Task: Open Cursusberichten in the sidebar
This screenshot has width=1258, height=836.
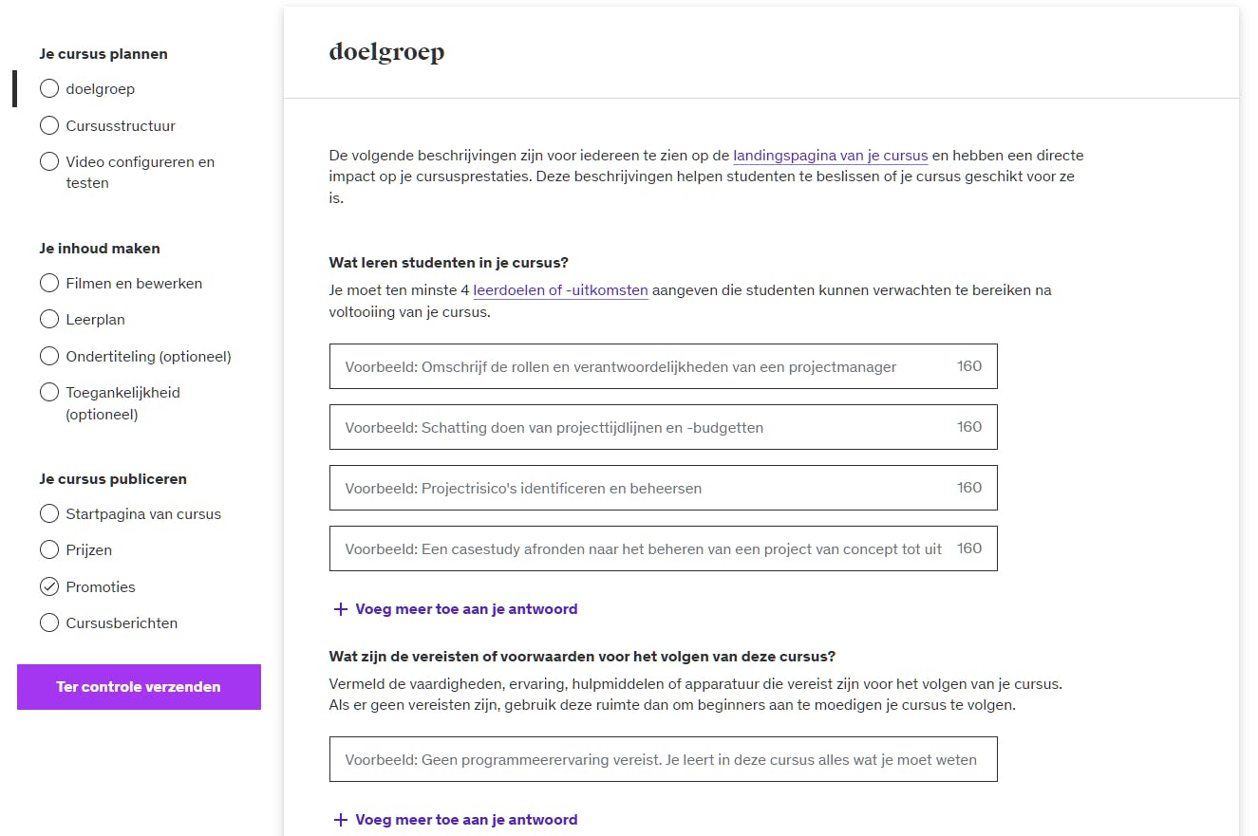Action: (x=122, y=623)
